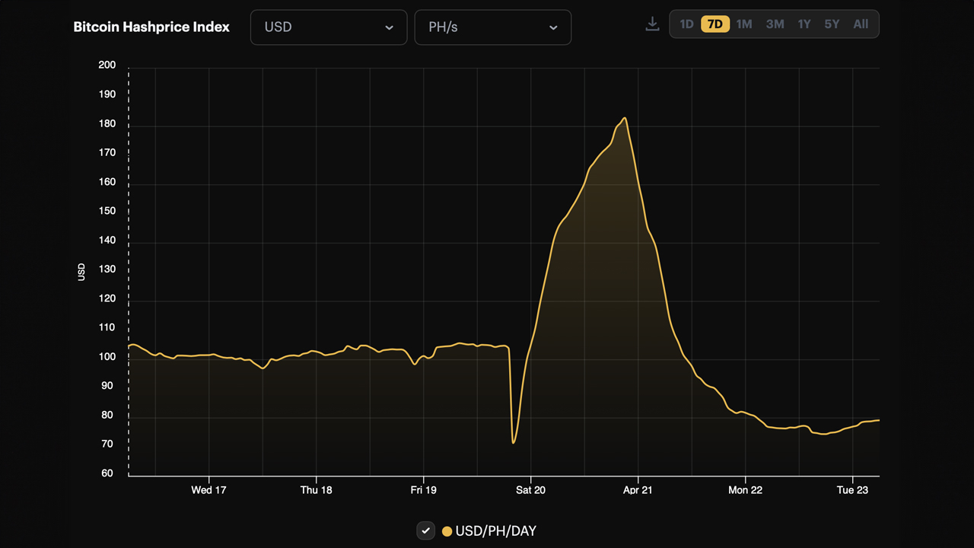Image resolution: width=974 pixels, height=548 pixels.
Task: Open the PH/s unit dropdown
Action: (x=493, y=27)
